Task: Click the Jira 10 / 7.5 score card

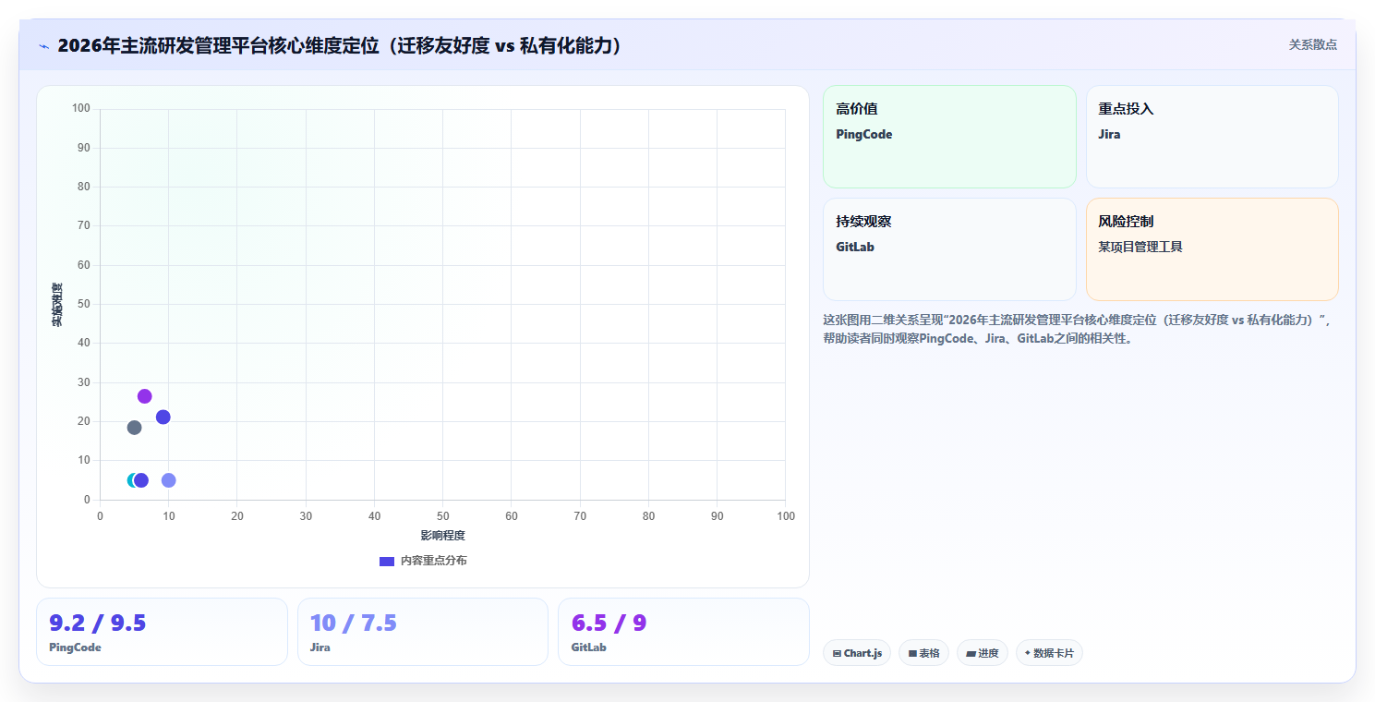Action: click(423, 632)
